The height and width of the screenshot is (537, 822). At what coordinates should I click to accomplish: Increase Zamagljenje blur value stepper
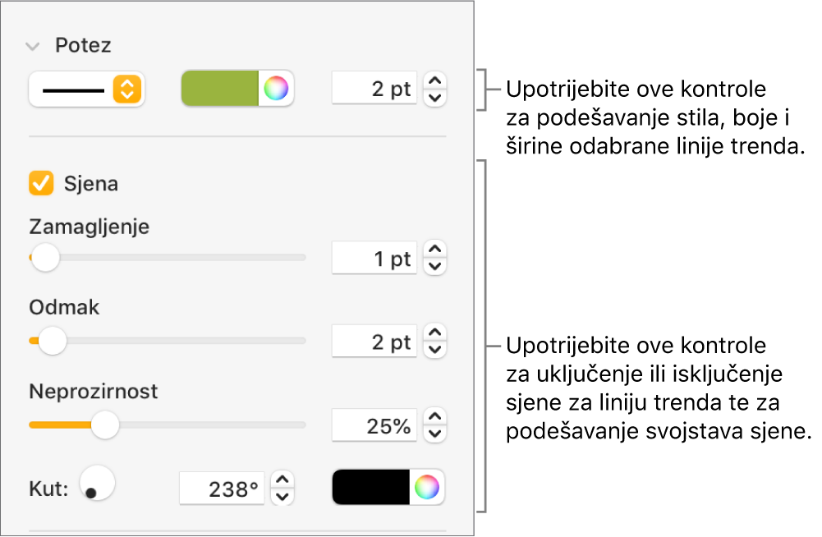pyautogui.click(x=435, y=249)
